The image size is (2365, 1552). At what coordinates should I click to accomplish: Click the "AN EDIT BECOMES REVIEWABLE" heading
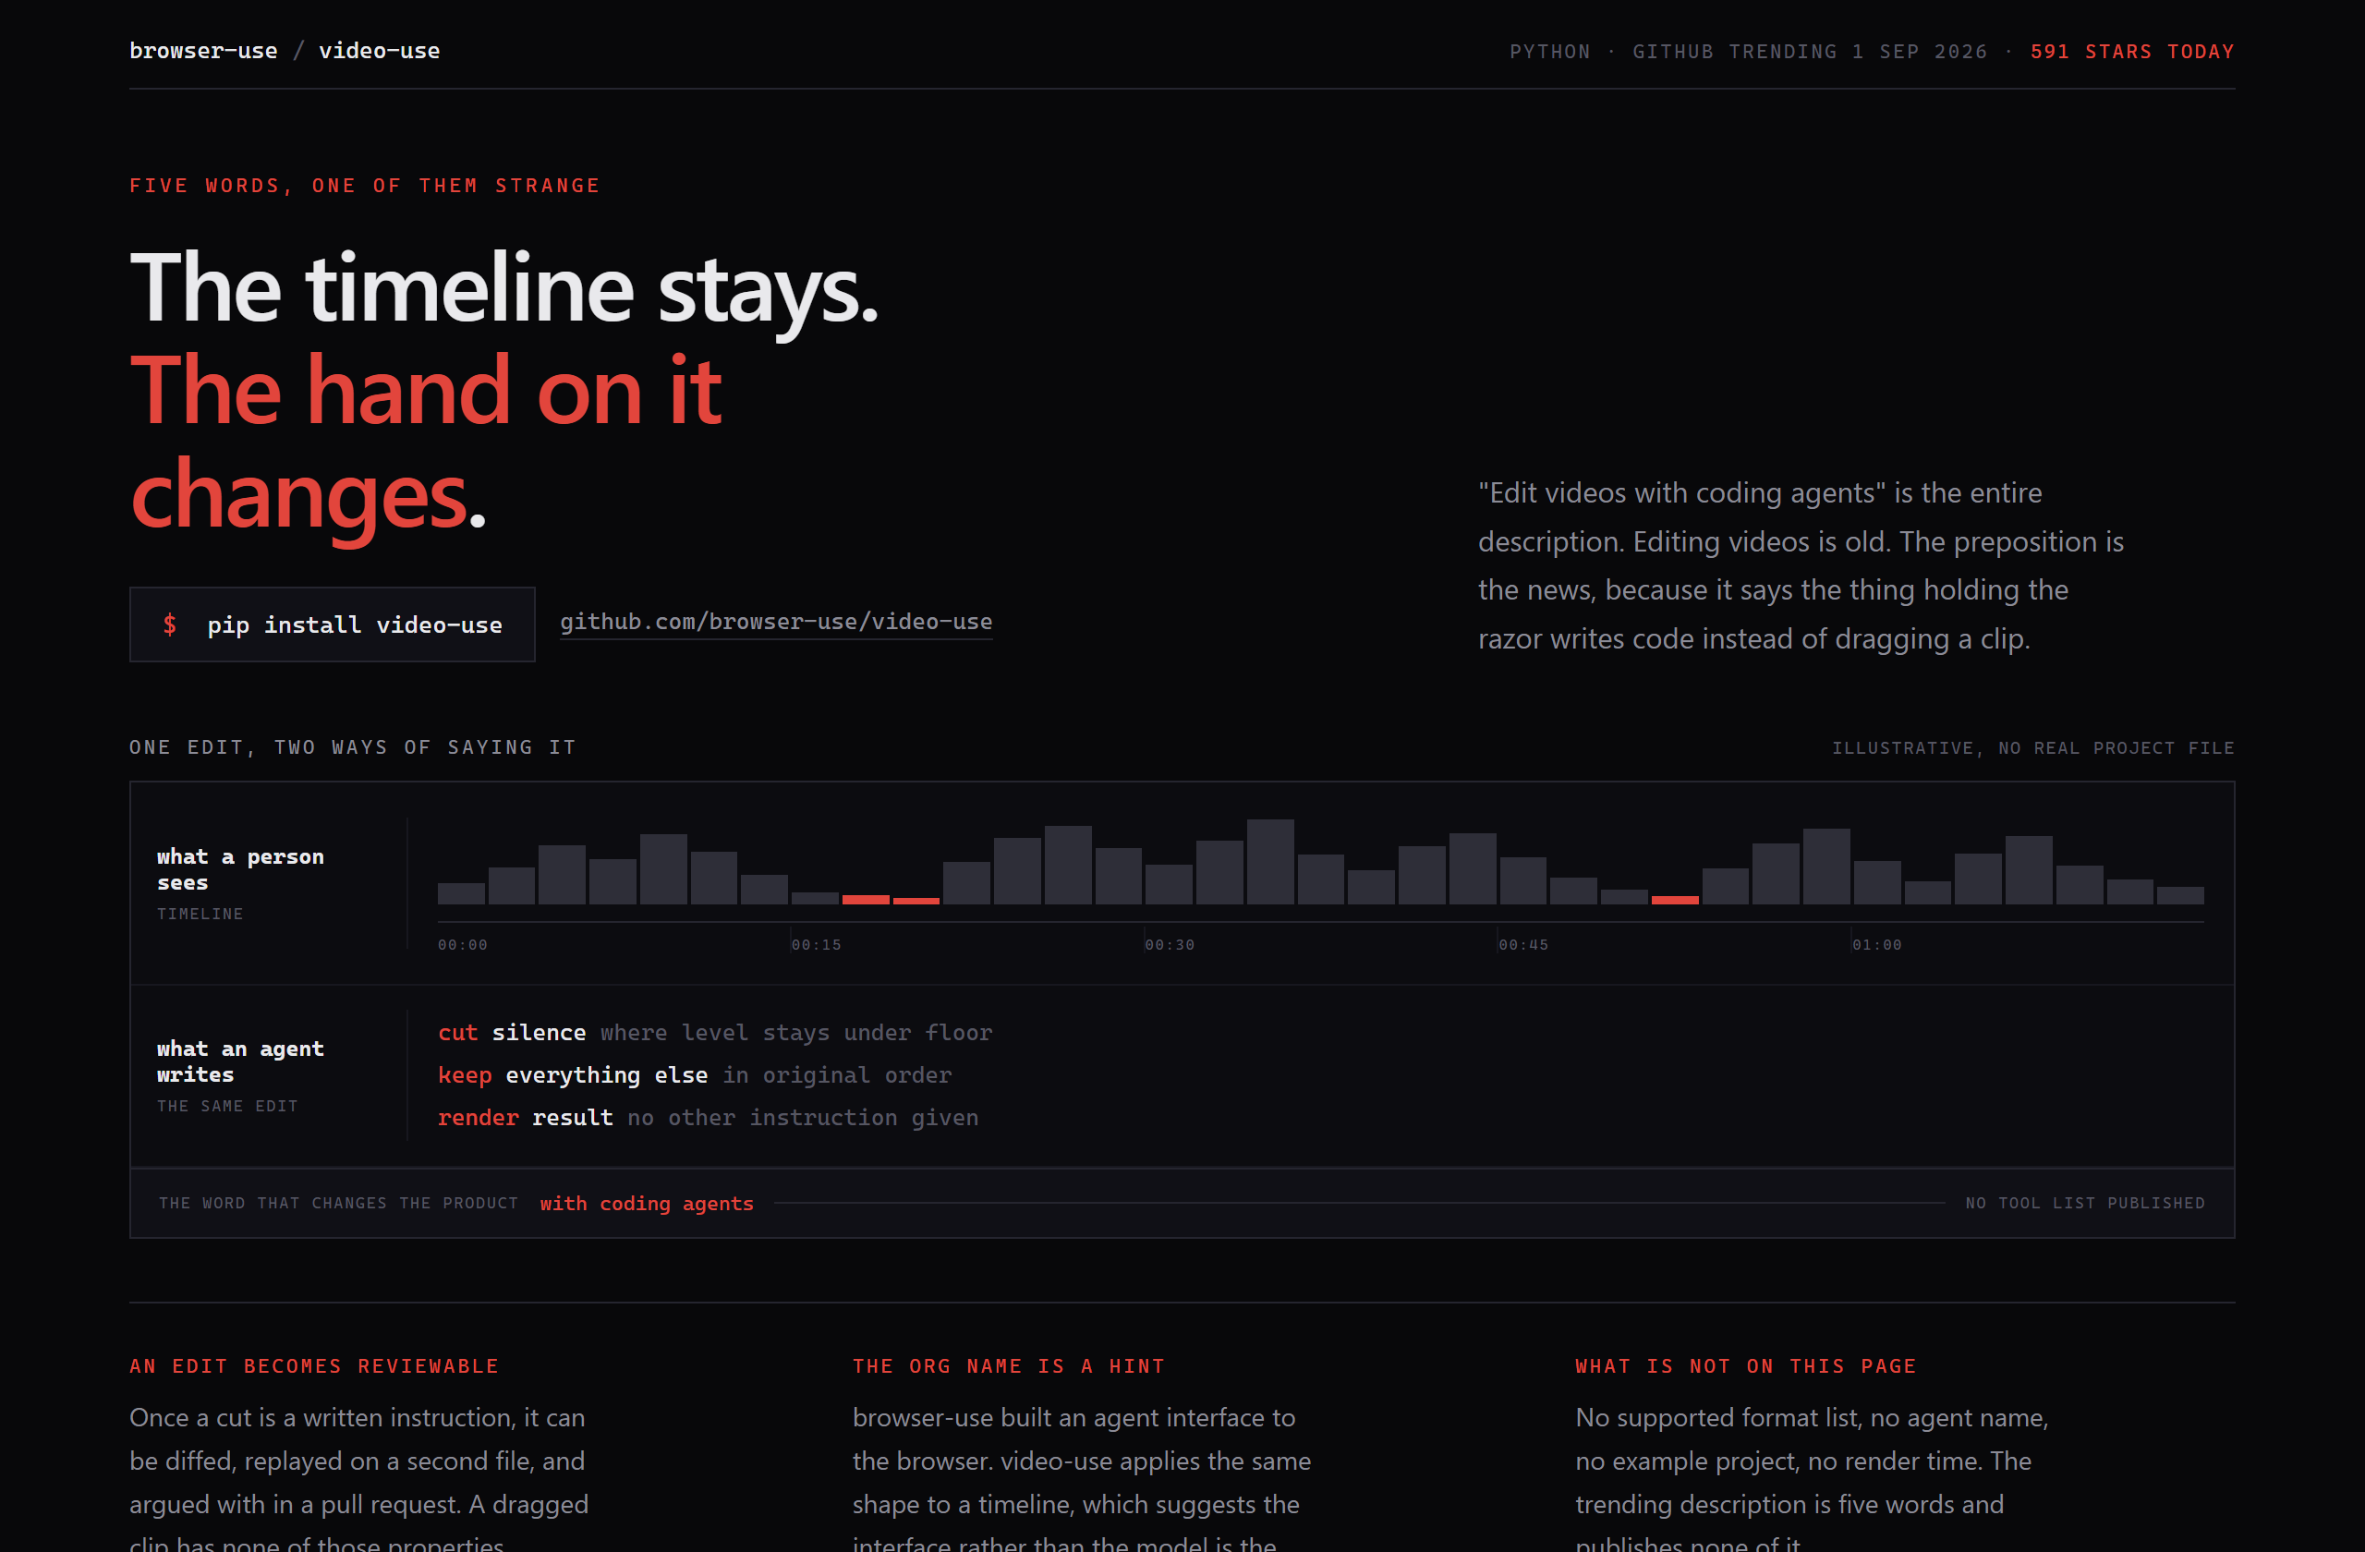point(314,1366)
